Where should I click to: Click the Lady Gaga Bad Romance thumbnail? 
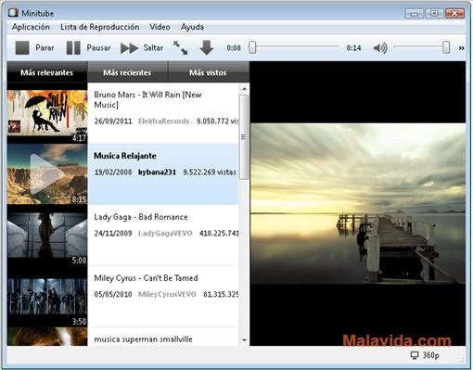[x=47, y=235]
